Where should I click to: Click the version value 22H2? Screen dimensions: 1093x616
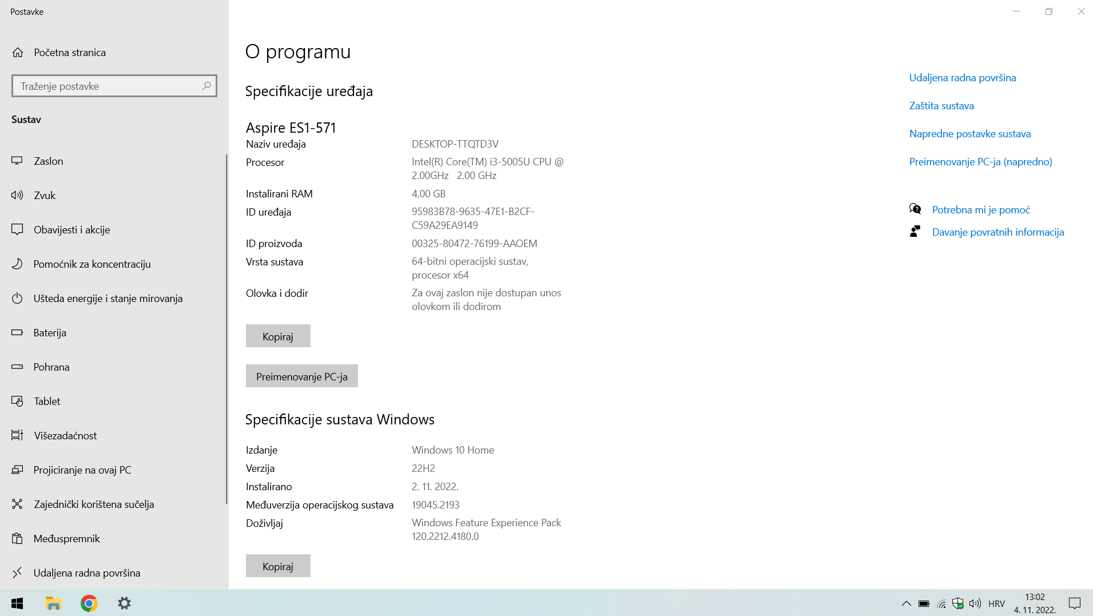423,468
